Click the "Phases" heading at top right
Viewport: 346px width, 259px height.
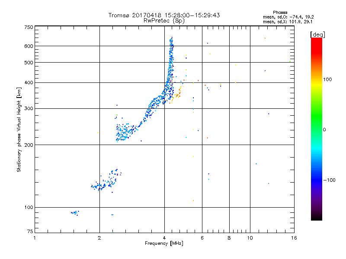click(x=280, y=13)
